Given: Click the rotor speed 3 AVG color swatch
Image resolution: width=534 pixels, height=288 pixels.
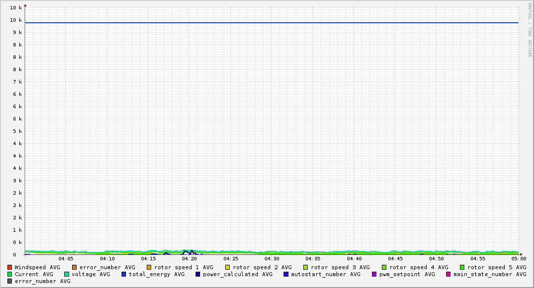Looking at the screenshot, I should (x=306, y=267).
